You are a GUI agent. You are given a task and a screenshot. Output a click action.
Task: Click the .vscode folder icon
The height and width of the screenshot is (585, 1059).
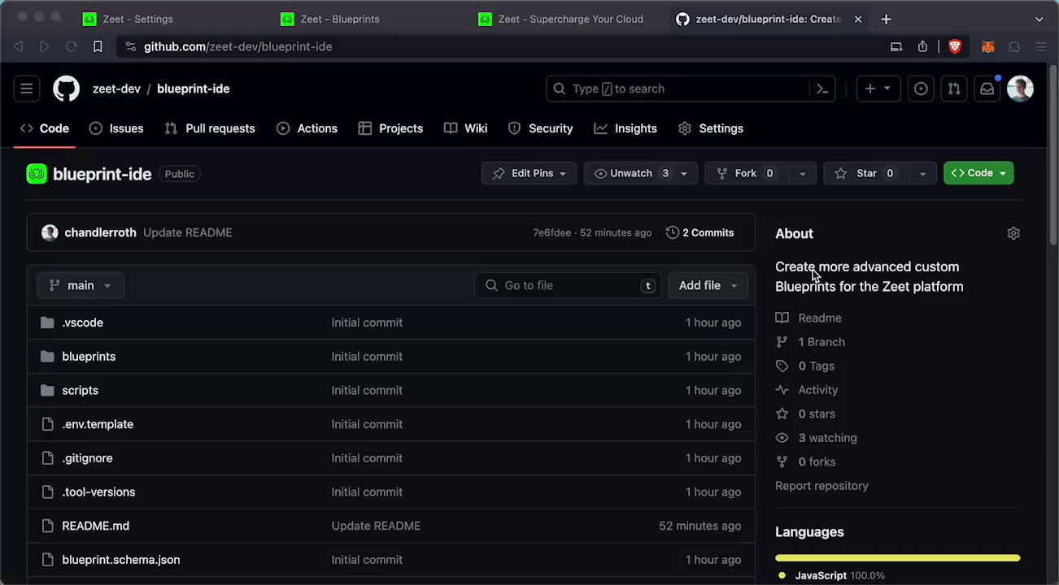point(47,323)
